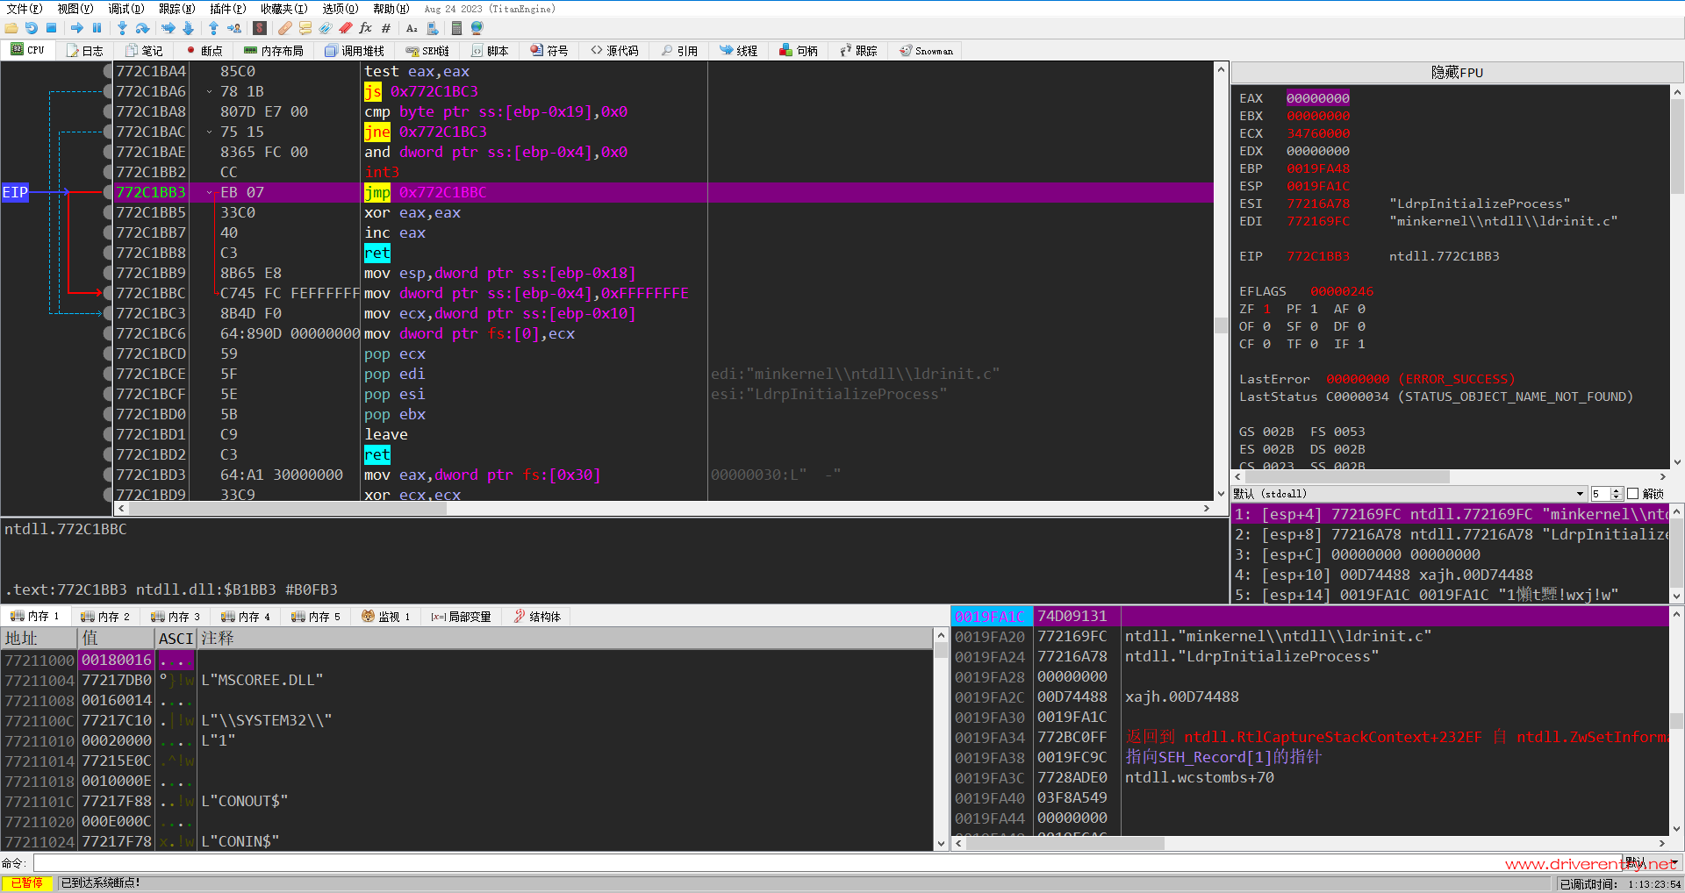Toggle the ZF flag value
Viewport: 1685px width, 893px height.
1267,309
